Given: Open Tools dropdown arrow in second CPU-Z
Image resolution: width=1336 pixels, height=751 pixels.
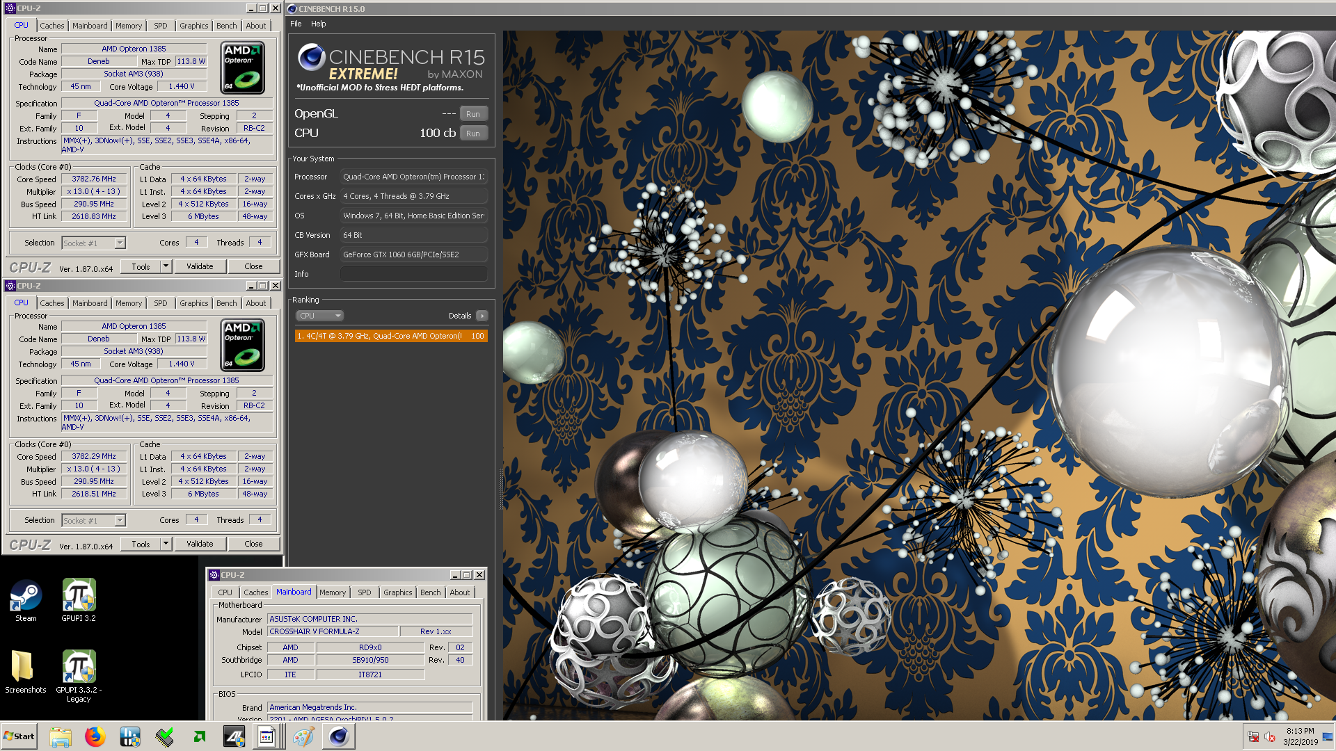Looking at the screenshot, I should click(x=166, y=544).
